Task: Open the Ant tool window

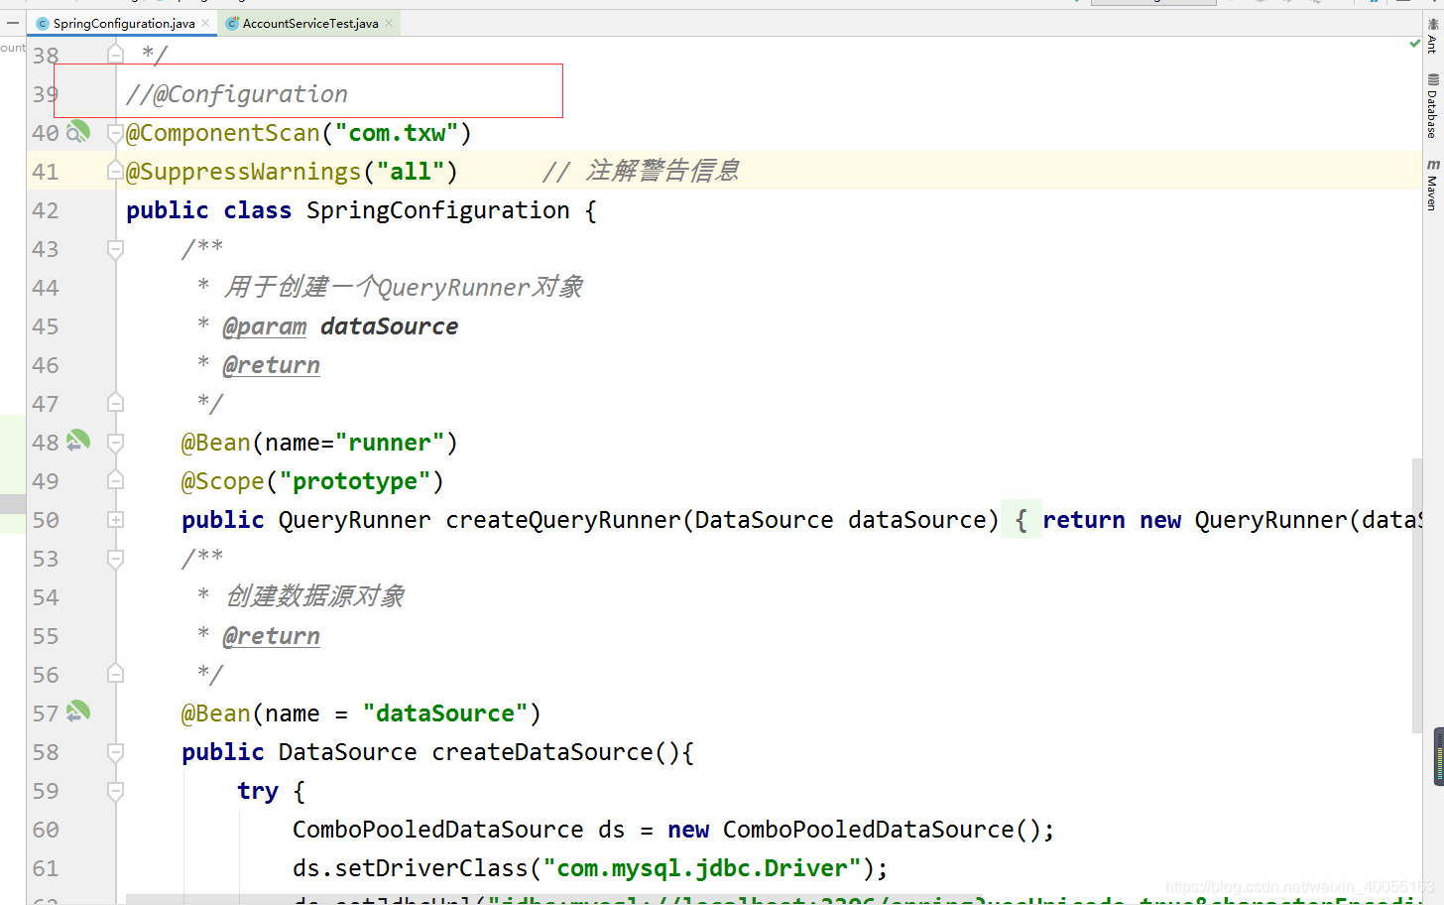Action: (1432, 36)
